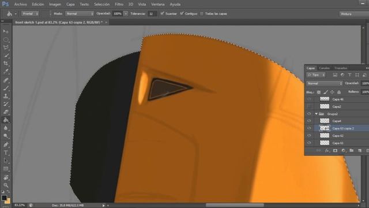The width and height of the screenshot is (369, 208).
Task: Select the Crop tool
Action: coord(6,64)
